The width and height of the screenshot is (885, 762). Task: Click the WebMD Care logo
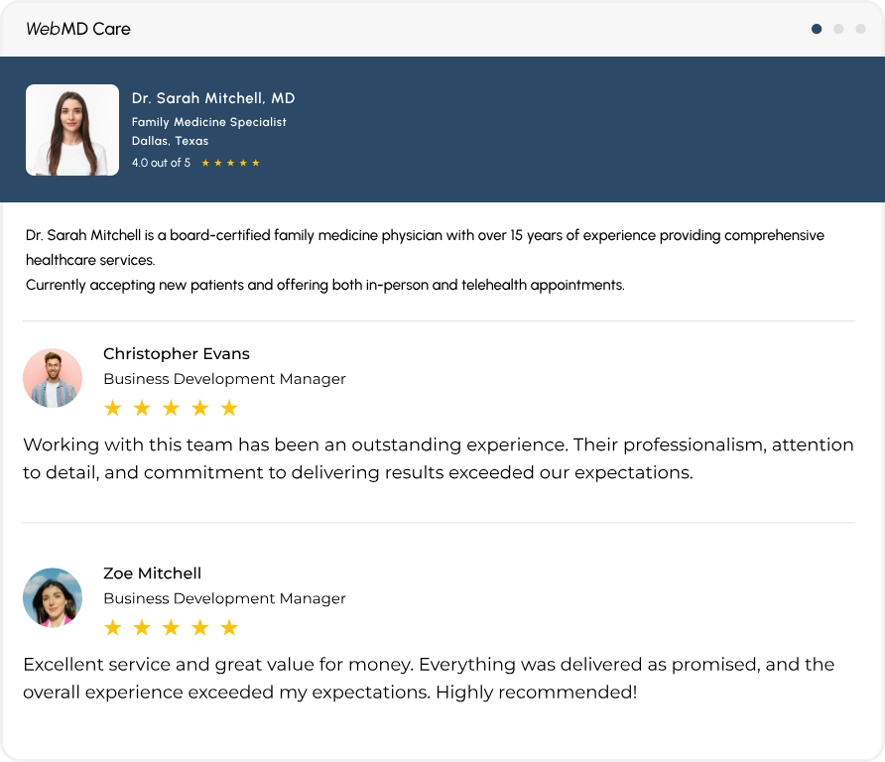(78, 29)
